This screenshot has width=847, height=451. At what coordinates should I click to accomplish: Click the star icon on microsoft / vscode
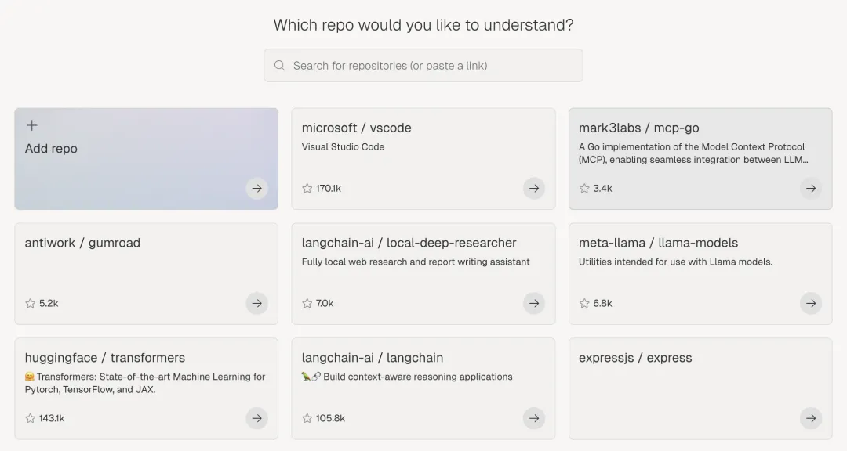(307, 188)
